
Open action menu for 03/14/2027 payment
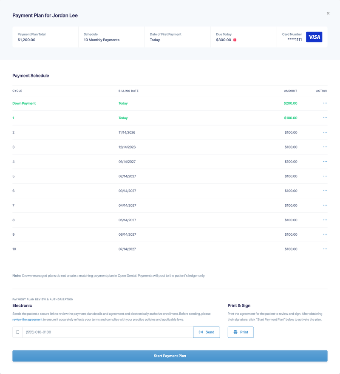point(325,191)
